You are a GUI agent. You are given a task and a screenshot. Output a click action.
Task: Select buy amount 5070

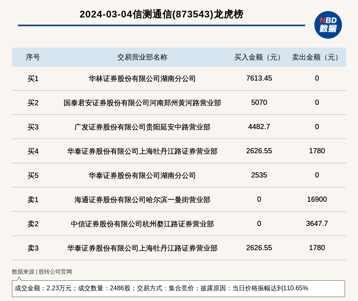(259, 102)
